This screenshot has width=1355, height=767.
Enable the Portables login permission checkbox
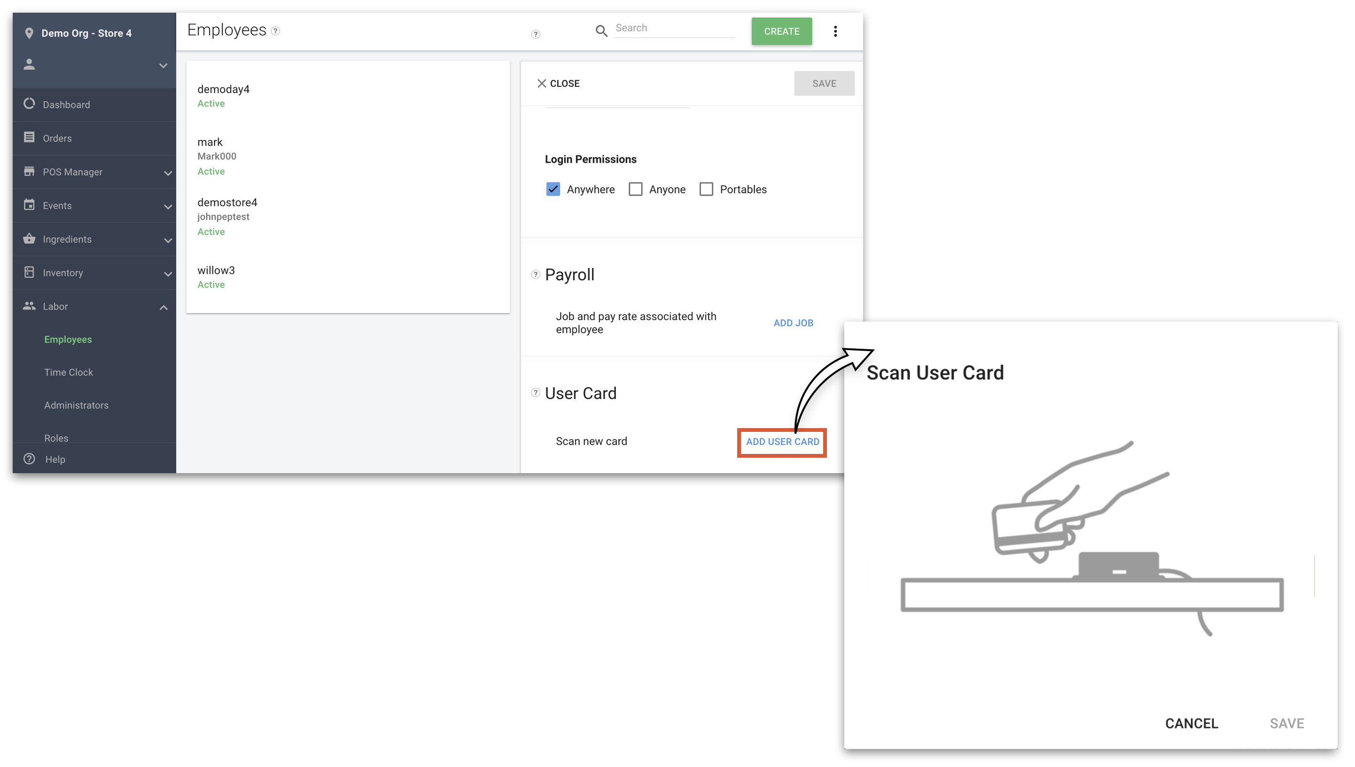(706, 189)
